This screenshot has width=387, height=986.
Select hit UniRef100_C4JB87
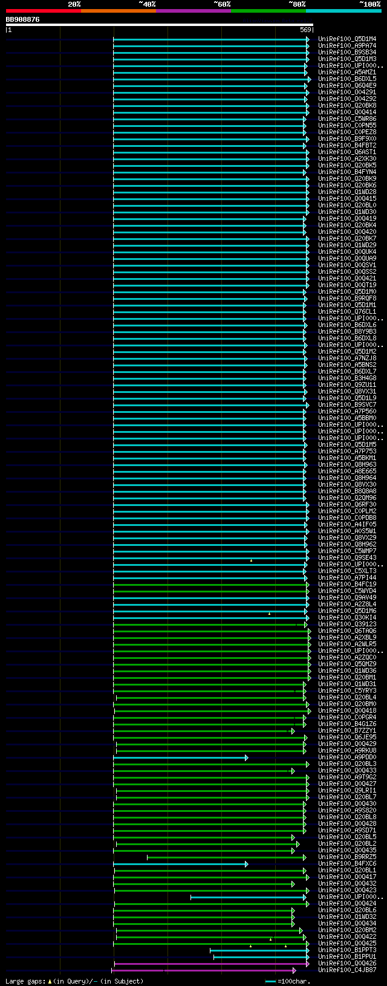click(x=347, y=970)
